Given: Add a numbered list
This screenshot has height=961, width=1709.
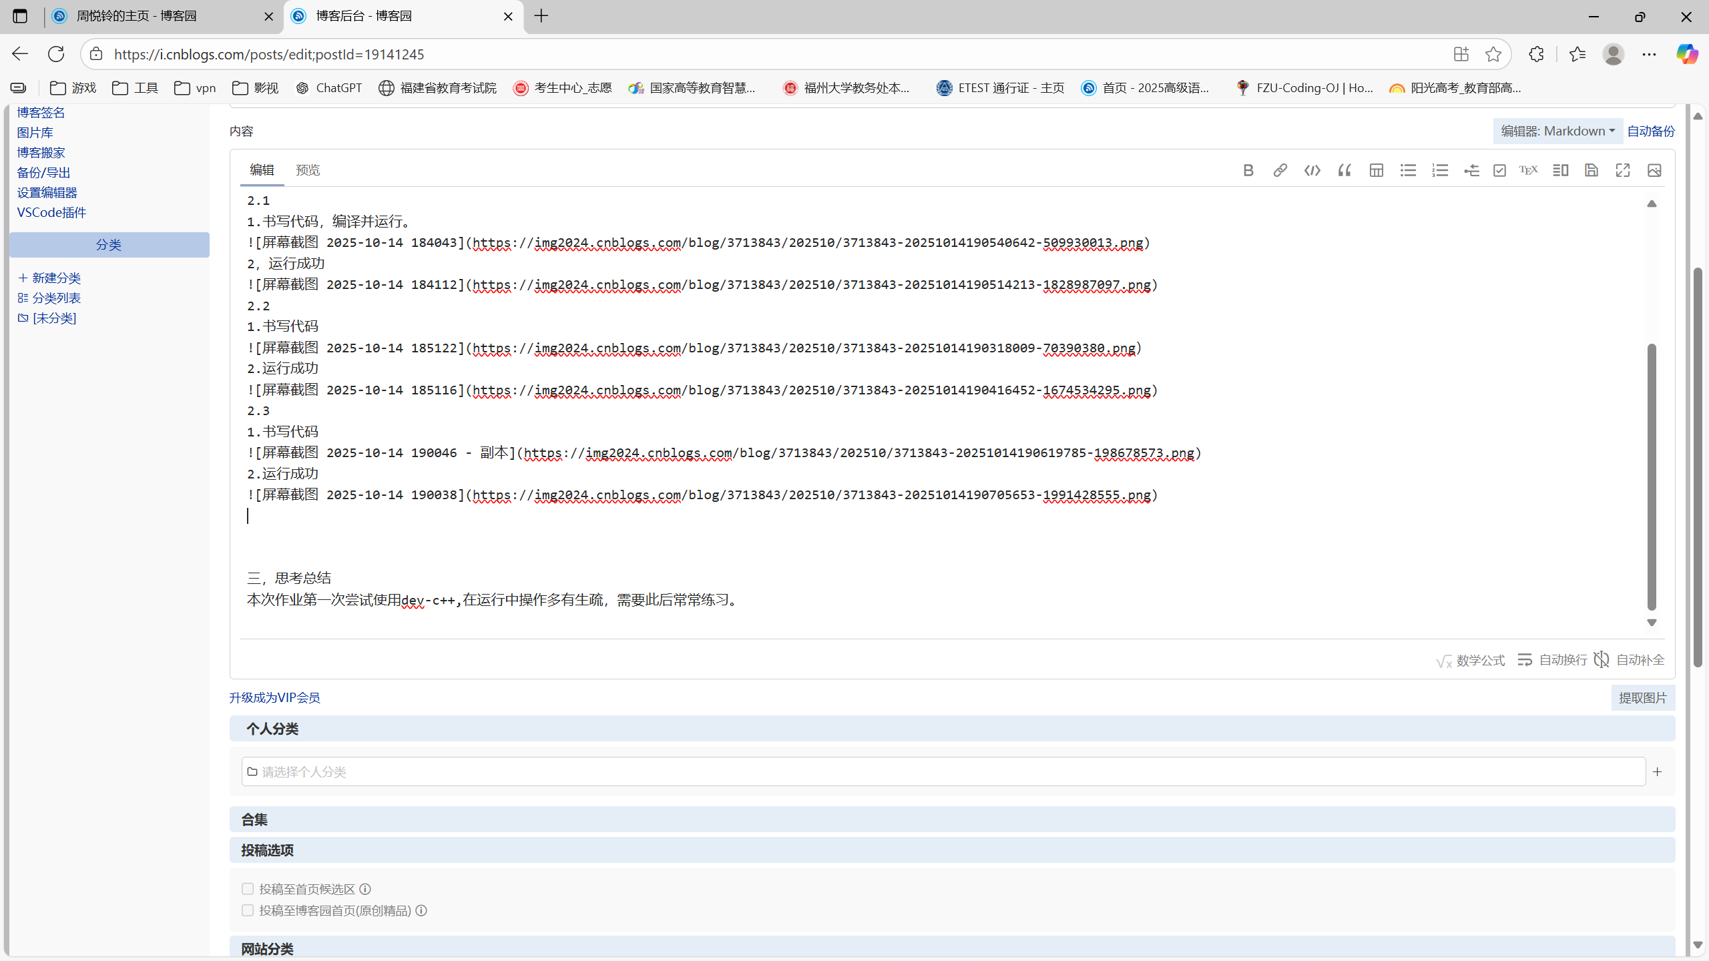Looking at the screenshot, I should click(1440, 170).
